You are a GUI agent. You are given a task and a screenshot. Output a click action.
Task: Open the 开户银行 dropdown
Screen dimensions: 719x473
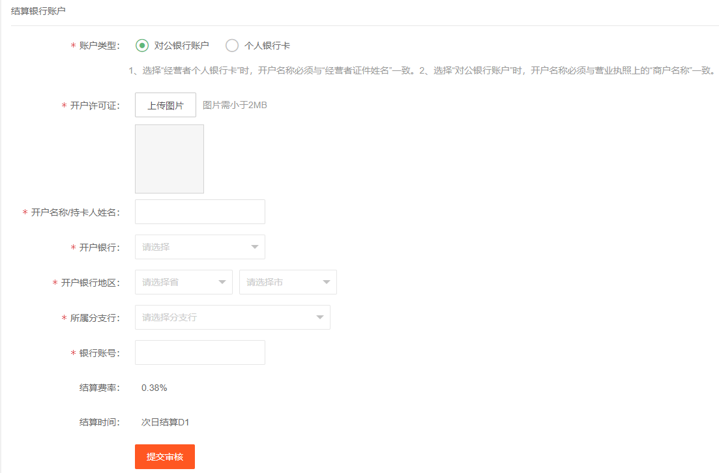pos(192,247)
